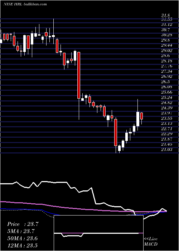
Task: Select the 21.87 price axis label
Action: [167, 139]
